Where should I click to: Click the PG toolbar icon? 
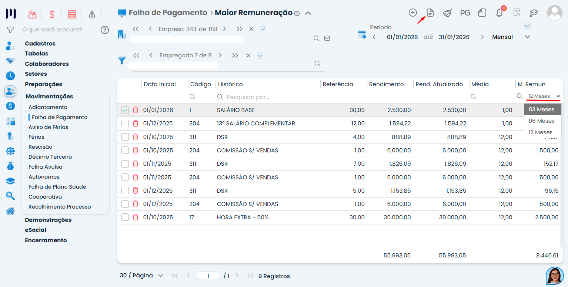click(465, 12)
